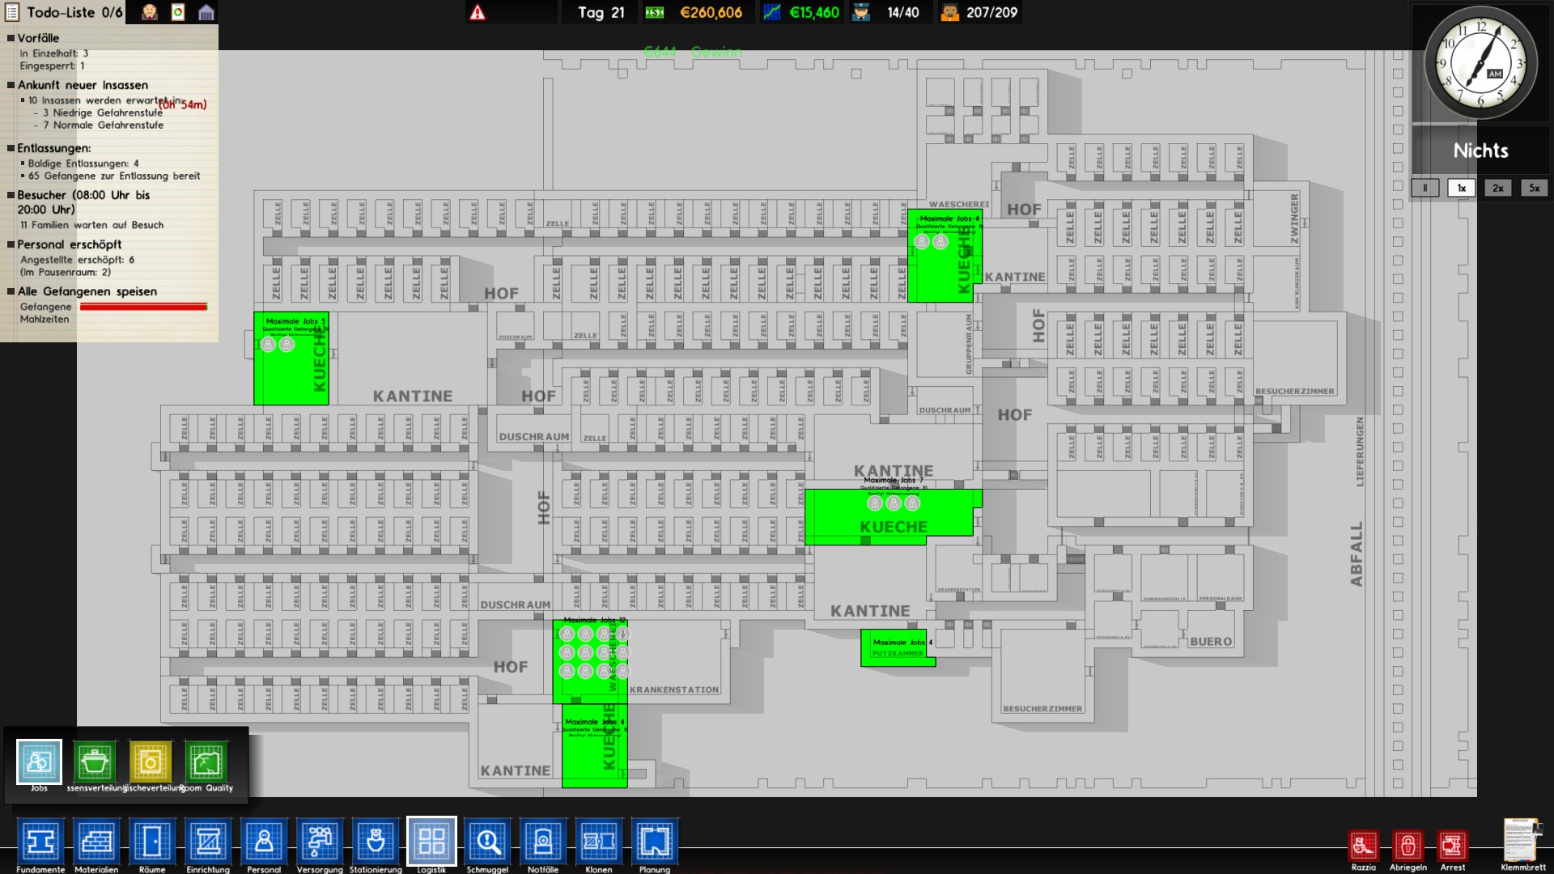The image size is (1554, 874).
Task: Set game speed to 5x
Action: (x=1535, y=187)
